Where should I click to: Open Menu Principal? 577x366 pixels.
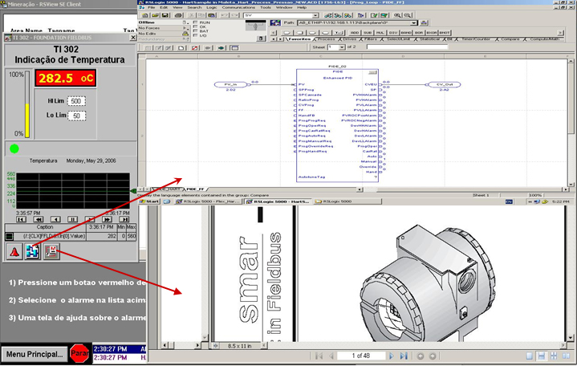(x=35, y=354)
